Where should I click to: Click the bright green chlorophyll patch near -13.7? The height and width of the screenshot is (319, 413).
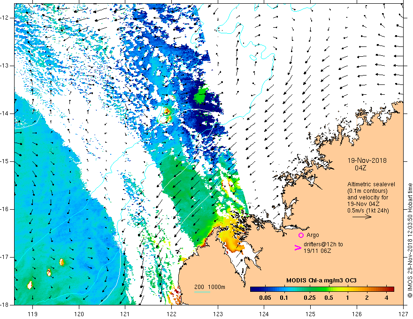click(201, 96)
